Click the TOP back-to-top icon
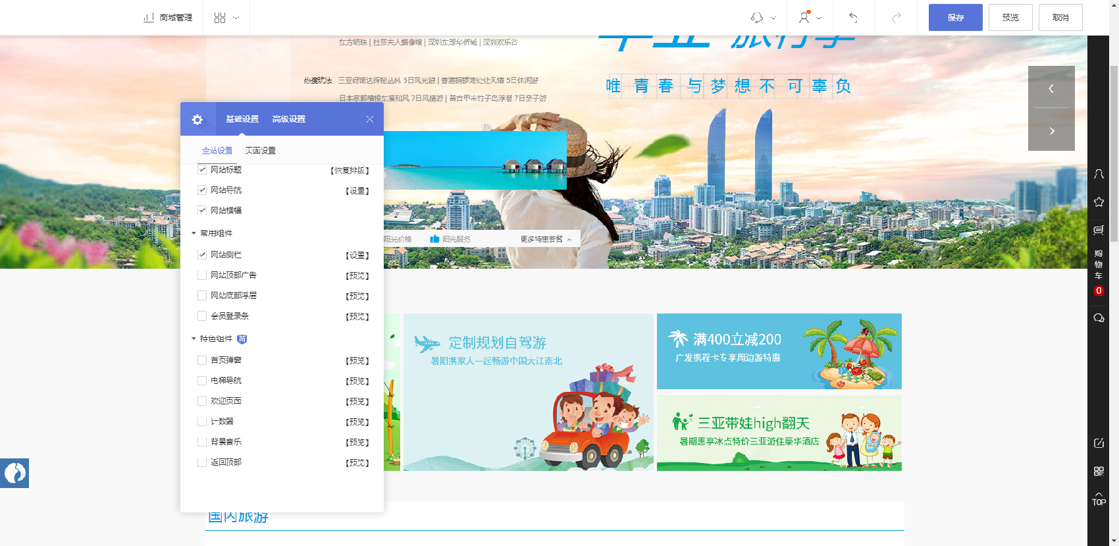This screenshot has height=546, width=1119. tap(1099, 499)
